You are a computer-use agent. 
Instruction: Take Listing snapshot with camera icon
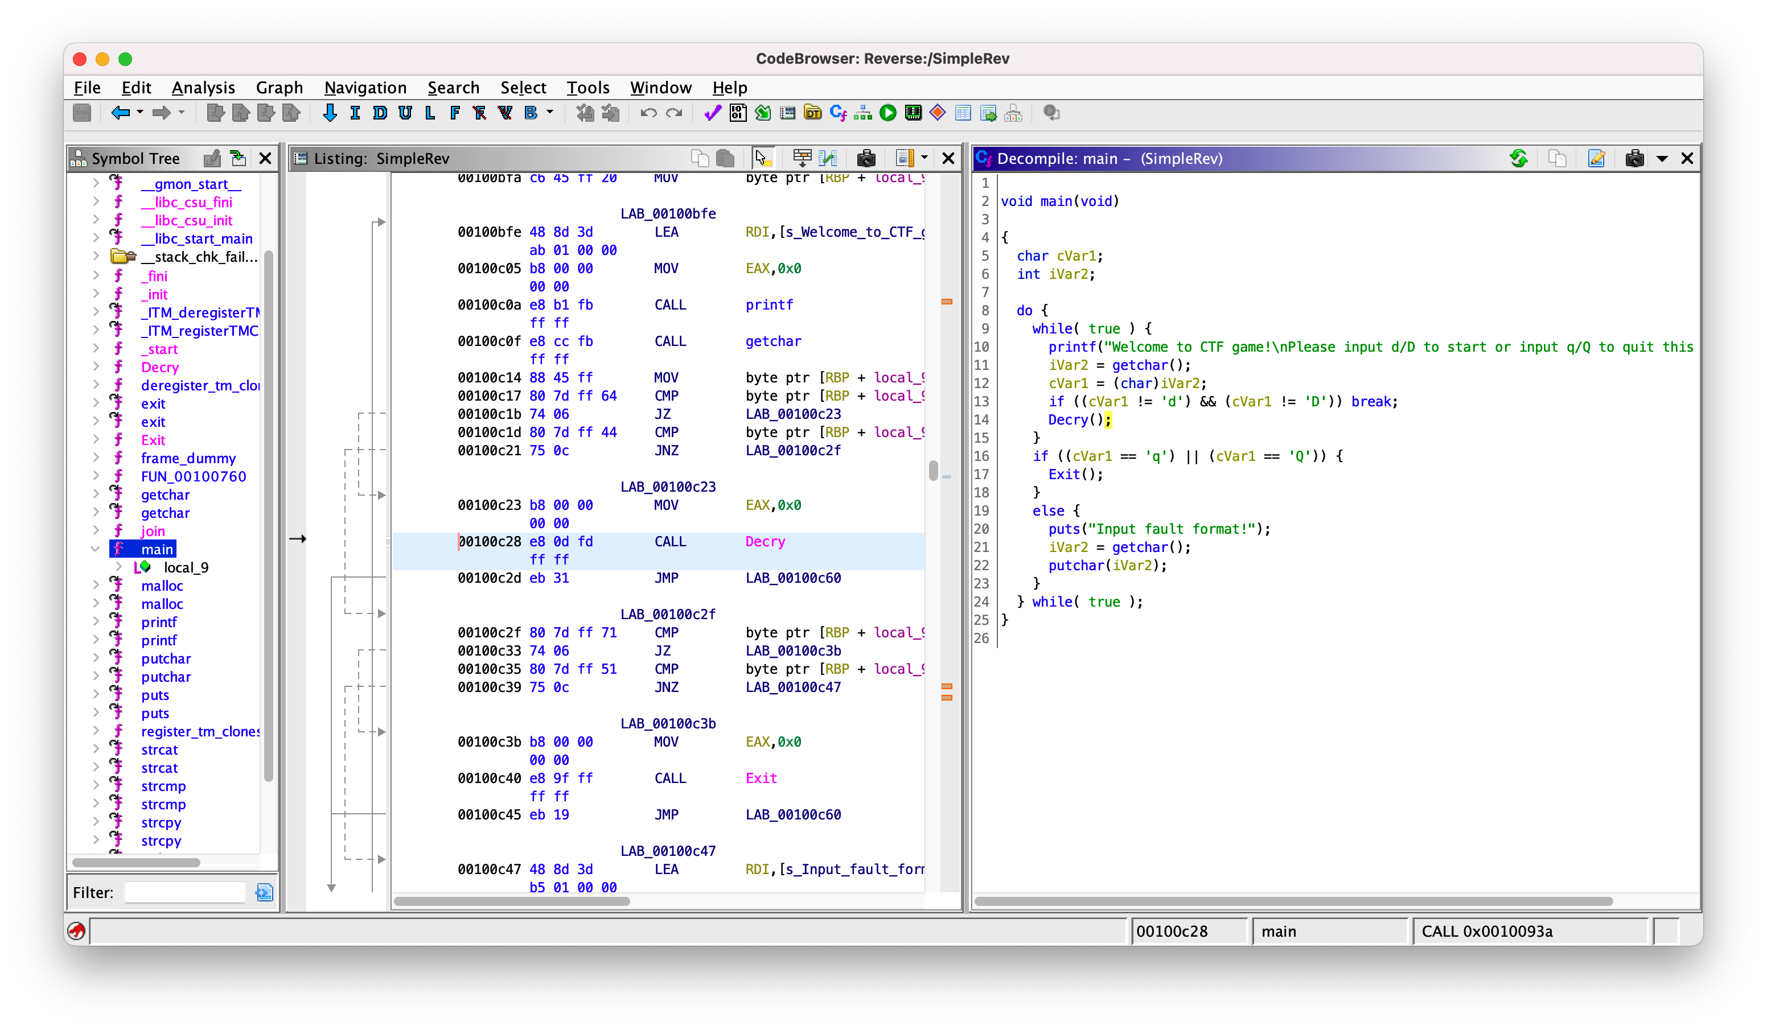pyautogui.click(x=866, y=158)
